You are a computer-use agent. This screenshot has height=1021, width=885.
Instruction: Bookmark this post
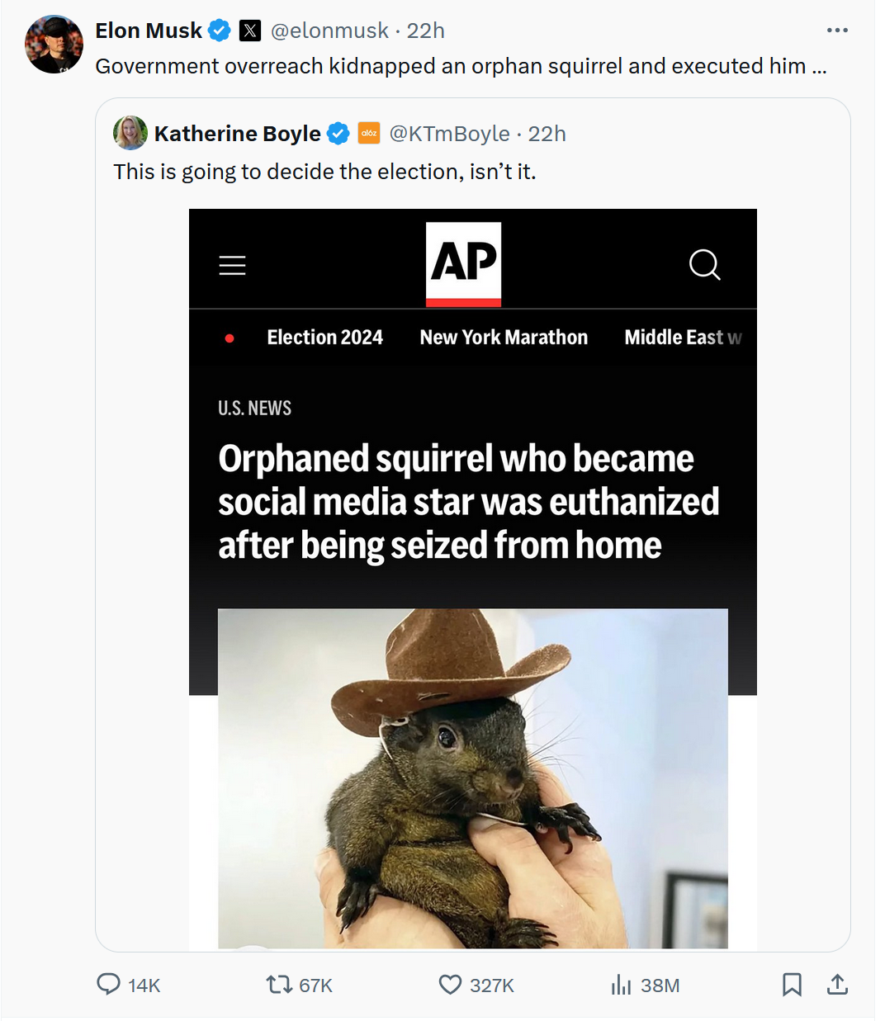[x=792, y=984]
